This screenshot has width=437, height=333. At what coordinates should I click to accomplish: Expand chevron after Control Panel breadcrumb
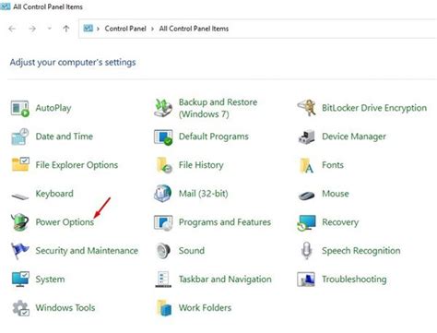coord(152,29)
